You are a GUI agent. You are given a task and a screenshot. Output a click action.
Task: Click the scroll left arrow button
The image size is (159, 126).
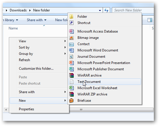click(x=6, y=110)
